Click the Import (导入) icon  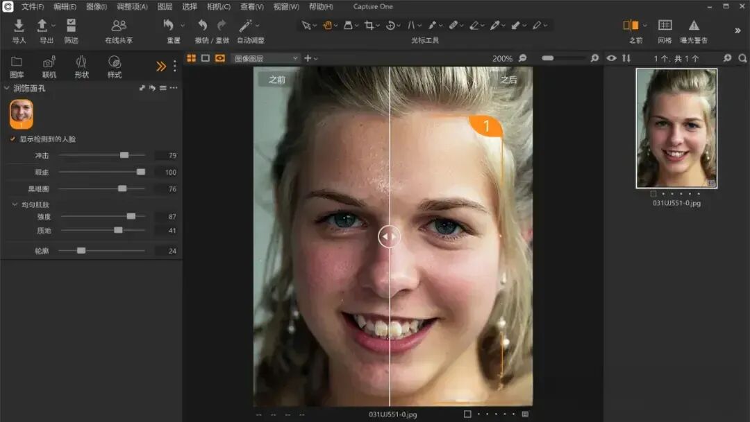(19, 26)
